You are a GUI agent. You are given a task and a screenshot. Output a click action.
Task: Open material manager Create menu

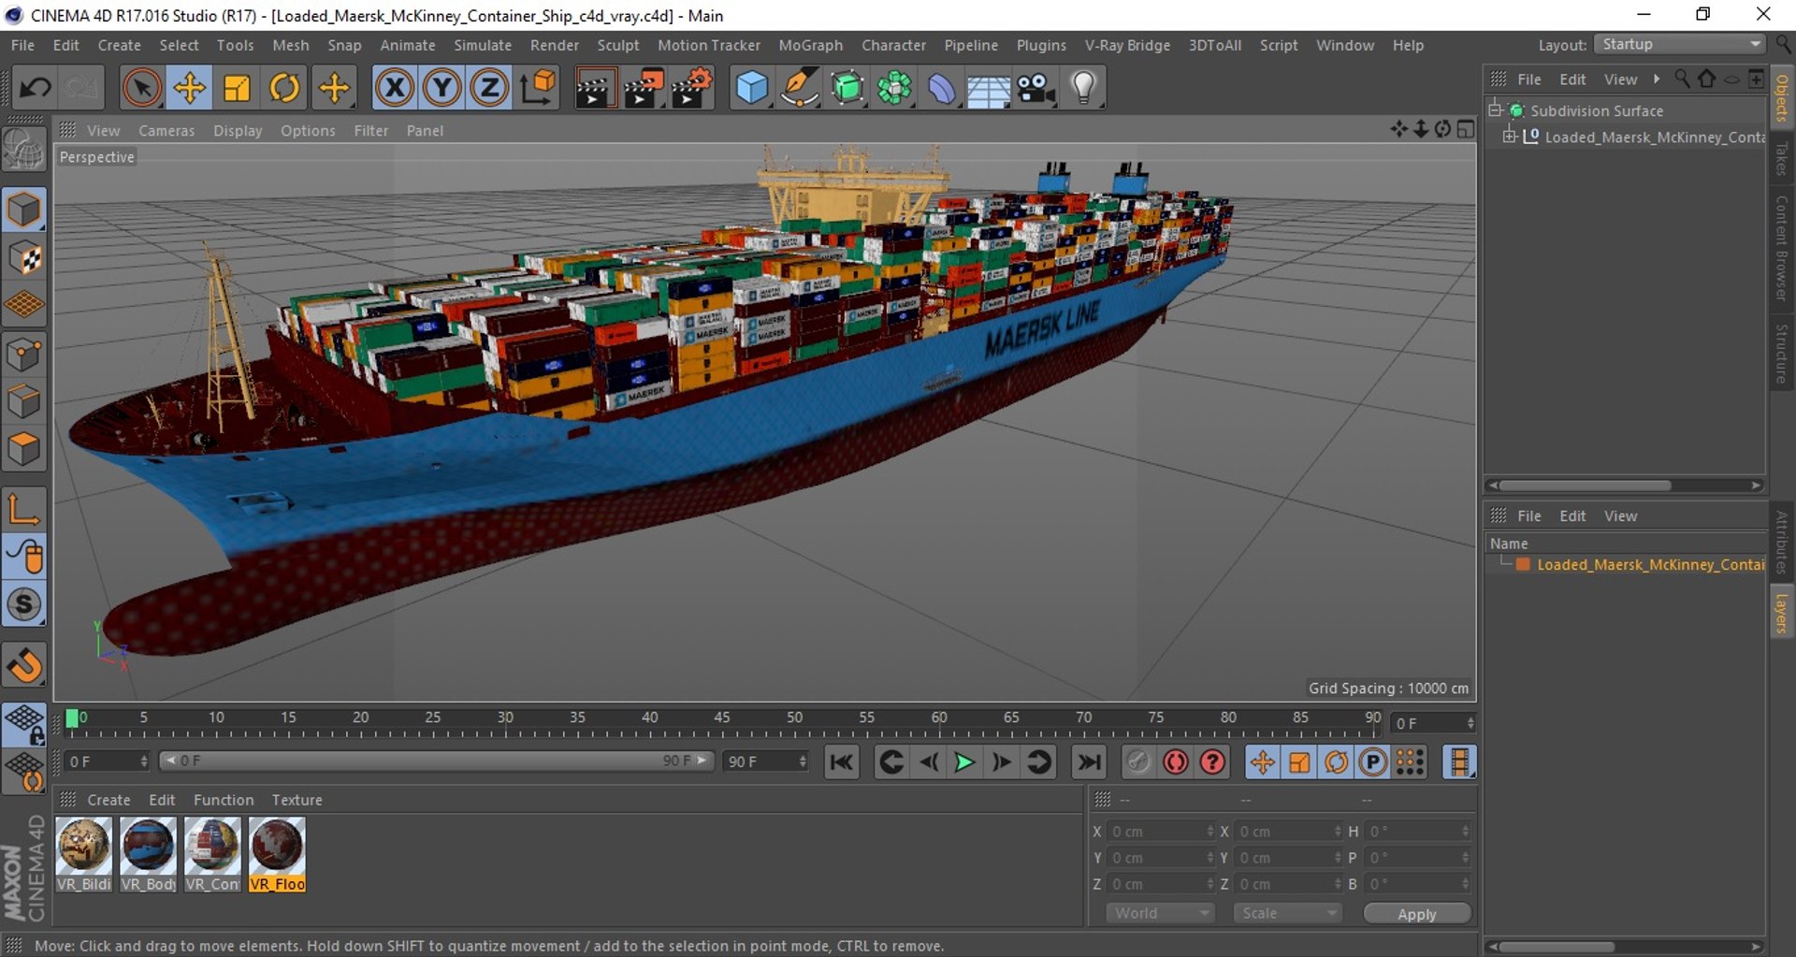tap(109, 801)
